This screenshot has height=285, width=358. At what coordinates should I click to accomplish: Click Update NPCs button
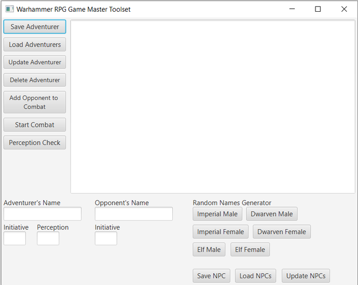tap(306, 276)
